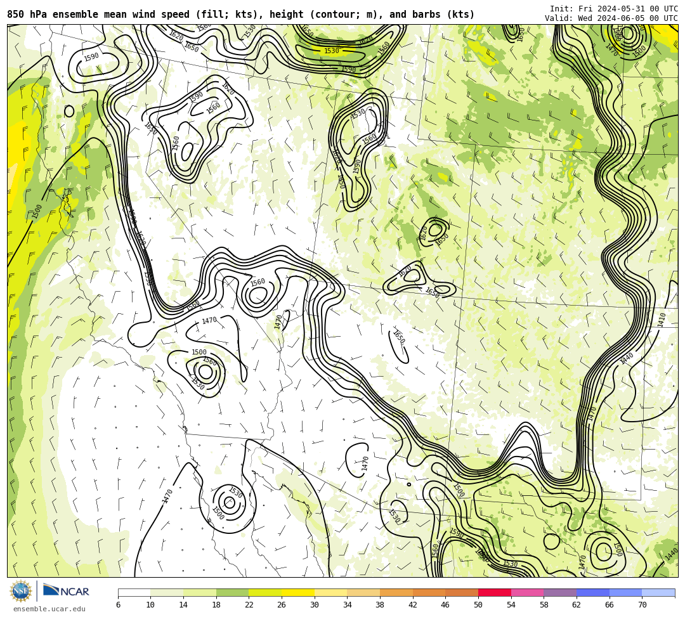The width and height of the screenshot is (685, 617).
Task: Pick the bright yellow 26-30 kts colorbar segment
Action: (298, 592)
